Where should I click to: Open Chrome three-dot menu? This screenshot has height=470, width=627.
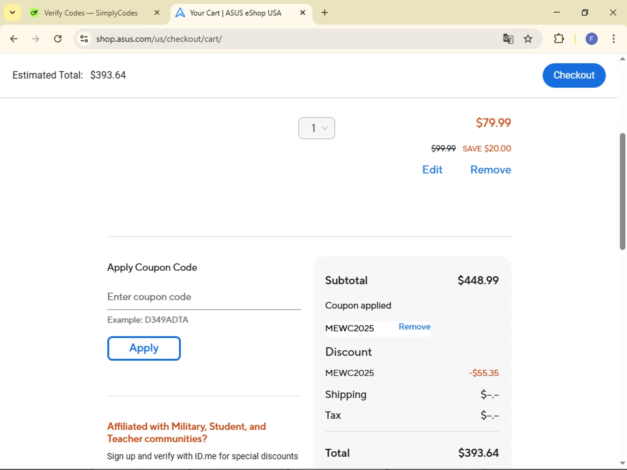coord(613,39)
